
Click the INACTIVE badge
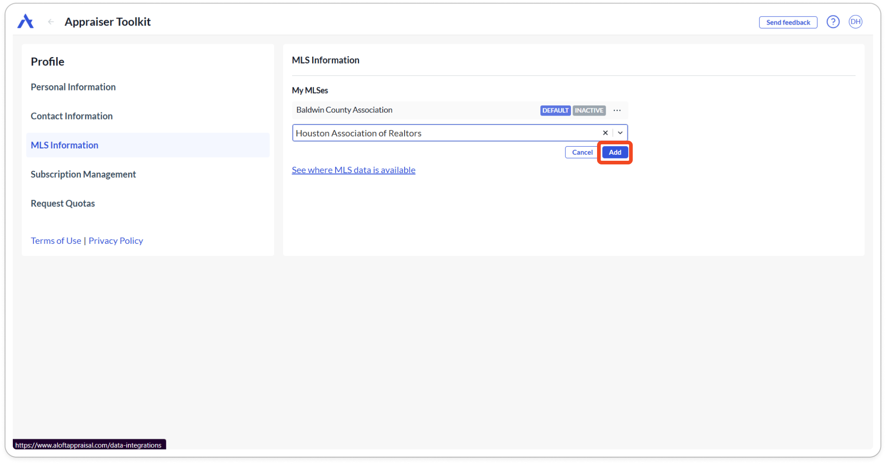tap(589, 111)
